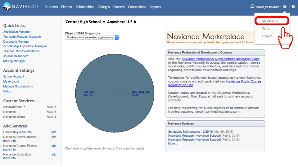
Task: Open Naviance Professional Development Resources Page link
Action: click(220, 59)
